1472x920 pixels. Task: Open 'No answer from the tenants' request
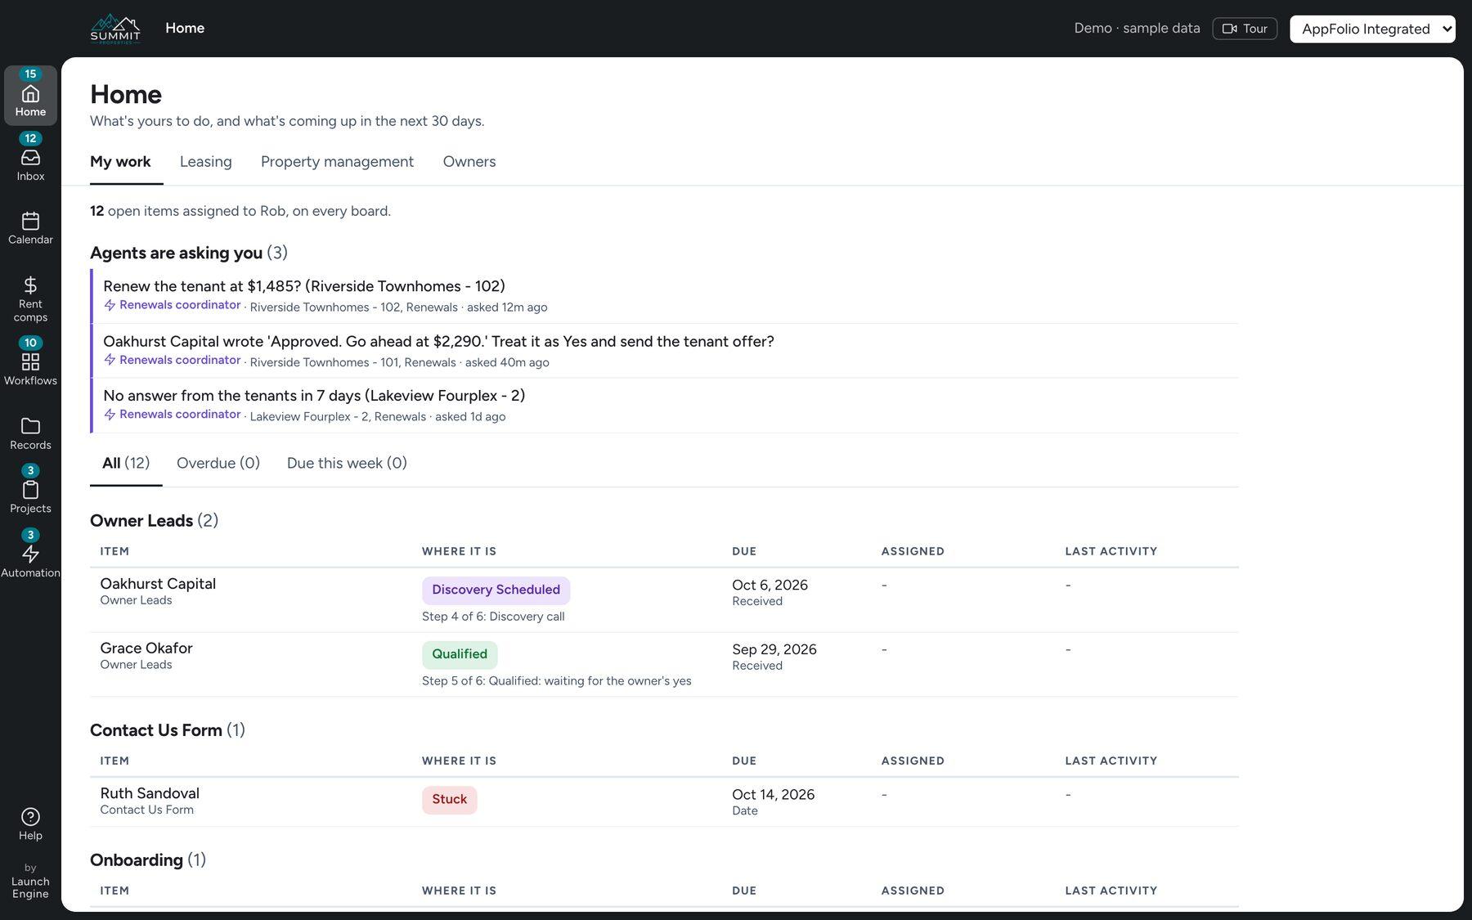(664, 406)
